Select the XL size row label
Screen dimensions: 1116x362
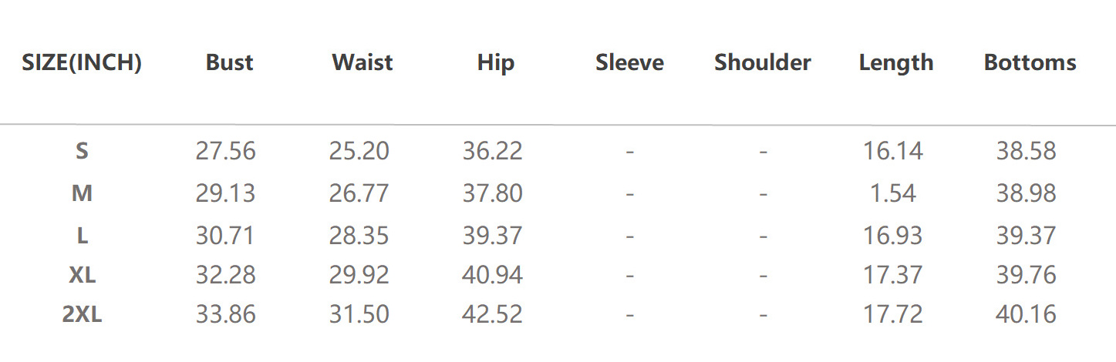click(x=82, y=275)
